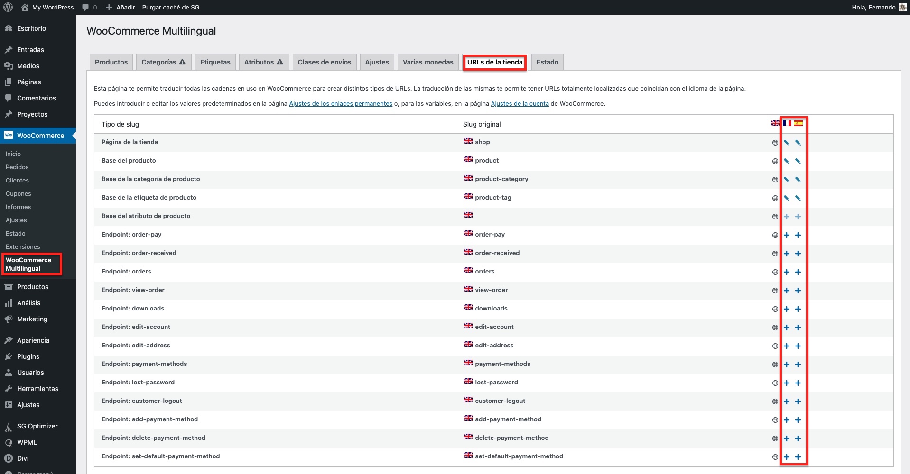Add Spanish translation for lost-password endpoint
The height and width of the screenshot is (474, 910).
798,383
